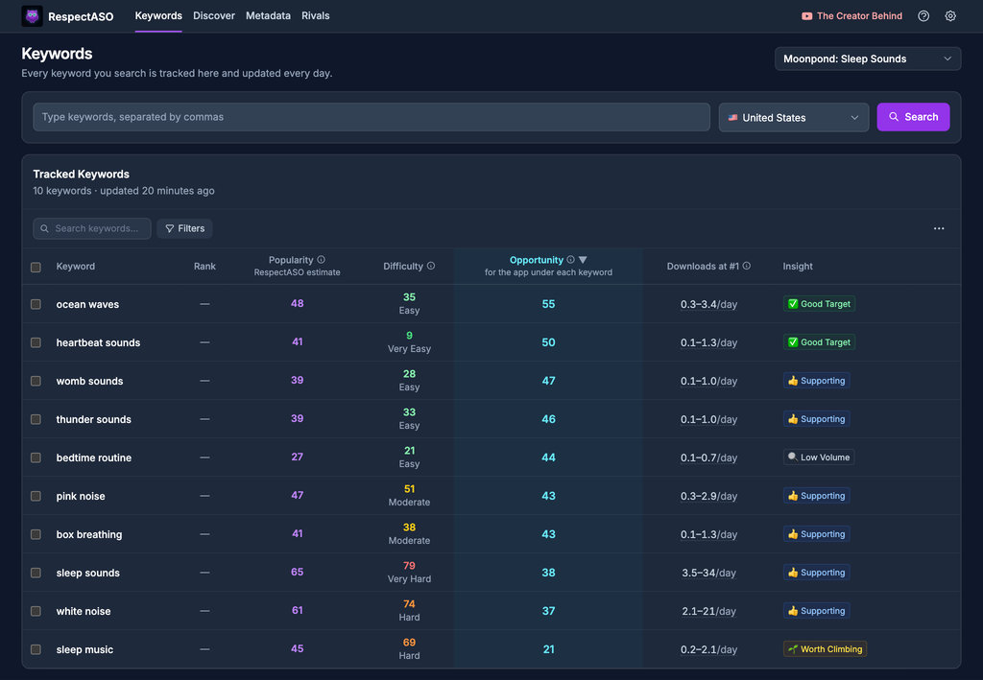Sort by the Popularity column header
This screenshot has height=680, width=983.
[x=291, y=260]
